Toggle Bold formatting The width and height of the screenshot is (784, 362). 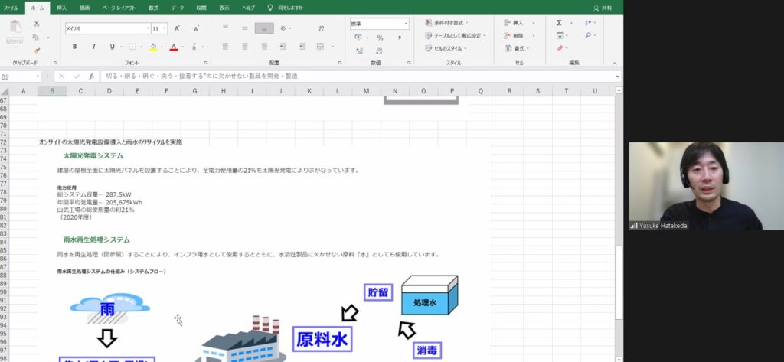(75, 47)
